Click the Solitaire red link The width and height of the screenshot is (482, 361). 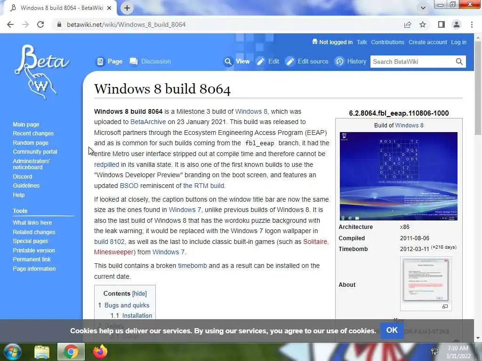[x=315, y=242]
